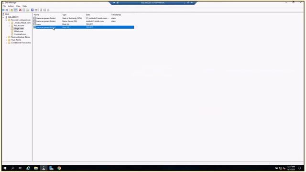This screenshot has width=306, height=172.
Task: Expand the Conditional Forwarders node
Action: [x=6, y=43]
